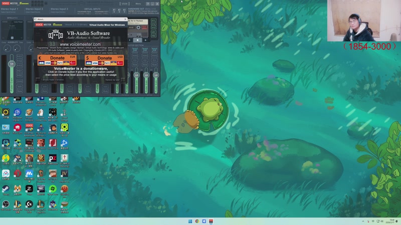Open Goose Goose Duck desktop shortcut
The height and width of the screenshot is (225, 401).
point(41,114)
